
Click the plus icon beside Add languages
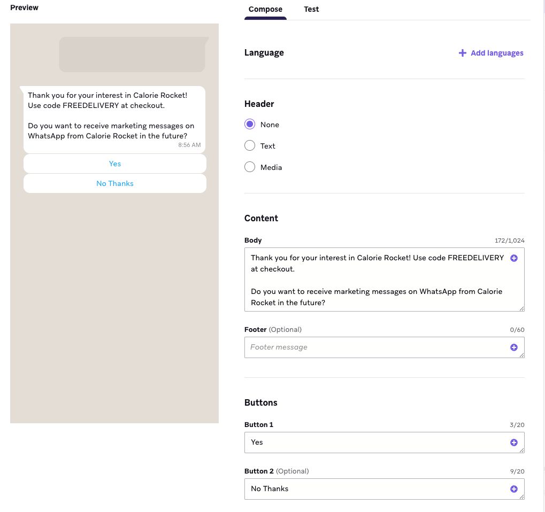(x=463, y=53)
